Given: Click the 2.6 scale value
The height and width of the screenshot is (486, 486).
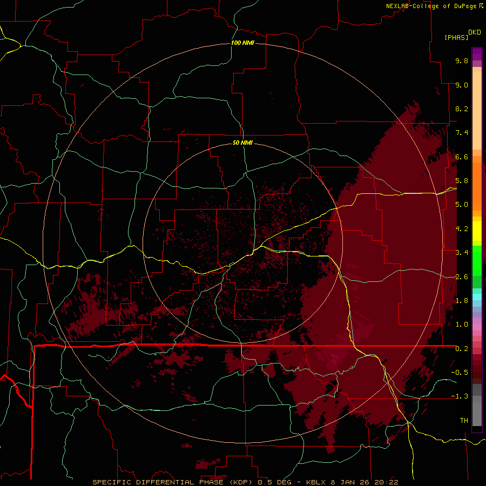Looking at the screenshot, I should tap(462, 277).
